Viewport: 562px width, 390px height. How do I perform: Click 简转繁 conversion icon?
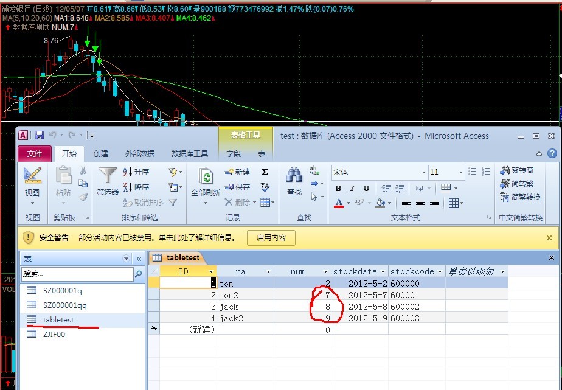click(x=516, y=184)
